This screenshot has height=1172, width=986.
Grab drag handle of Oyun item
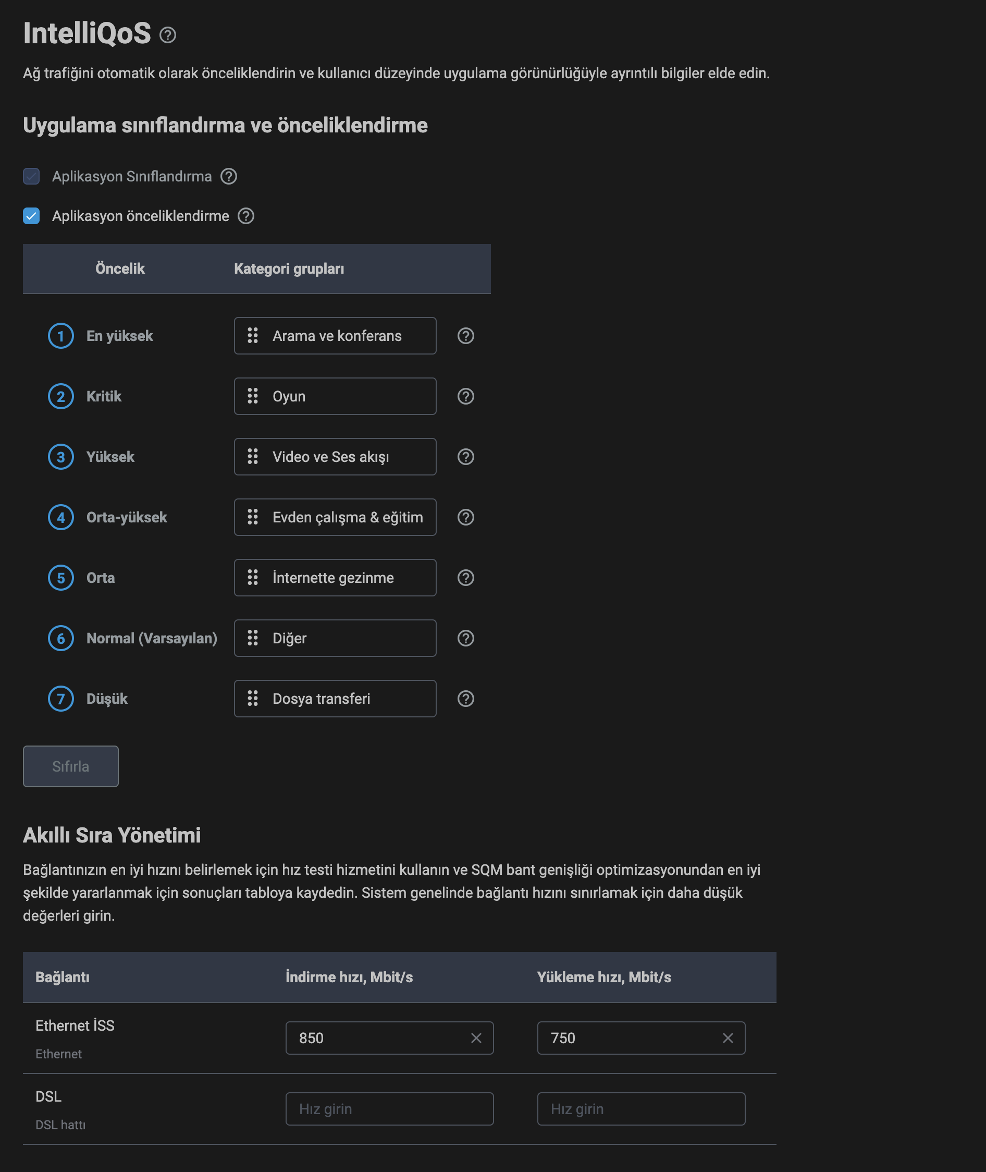pos(253,396)
